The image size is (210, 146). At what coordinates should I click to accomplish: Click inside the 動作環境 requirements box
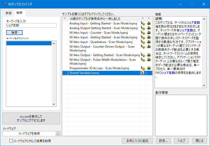[181, 115]
